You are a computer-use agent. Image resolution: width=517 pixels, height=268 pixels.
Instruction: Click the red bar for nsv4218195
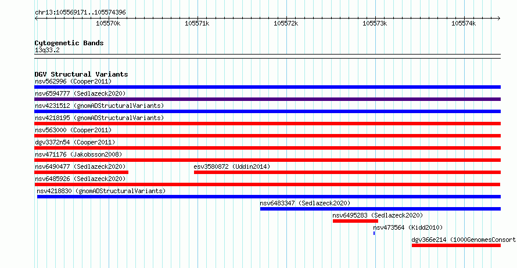pyautogui.click(x=267, y=124)
